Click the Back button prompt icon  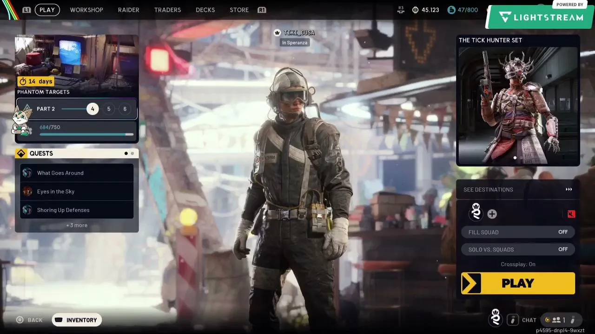pyautogui.click(x=20, y=320)
